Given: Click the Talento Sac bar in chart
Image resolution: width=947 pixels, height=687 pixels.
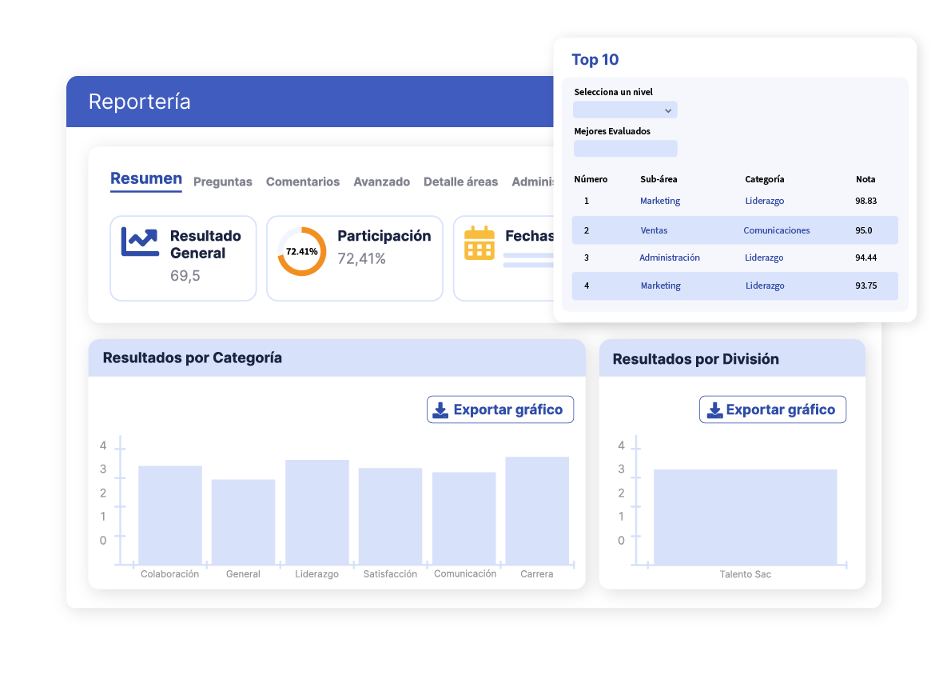Looking at the screenshot, I should pyautogui.click(x=745, y=517).
